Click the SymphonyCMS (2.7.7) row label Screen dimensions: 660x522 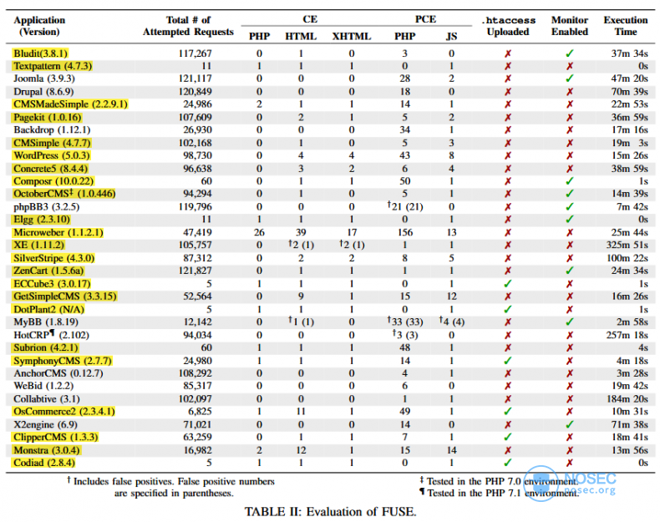63,361
